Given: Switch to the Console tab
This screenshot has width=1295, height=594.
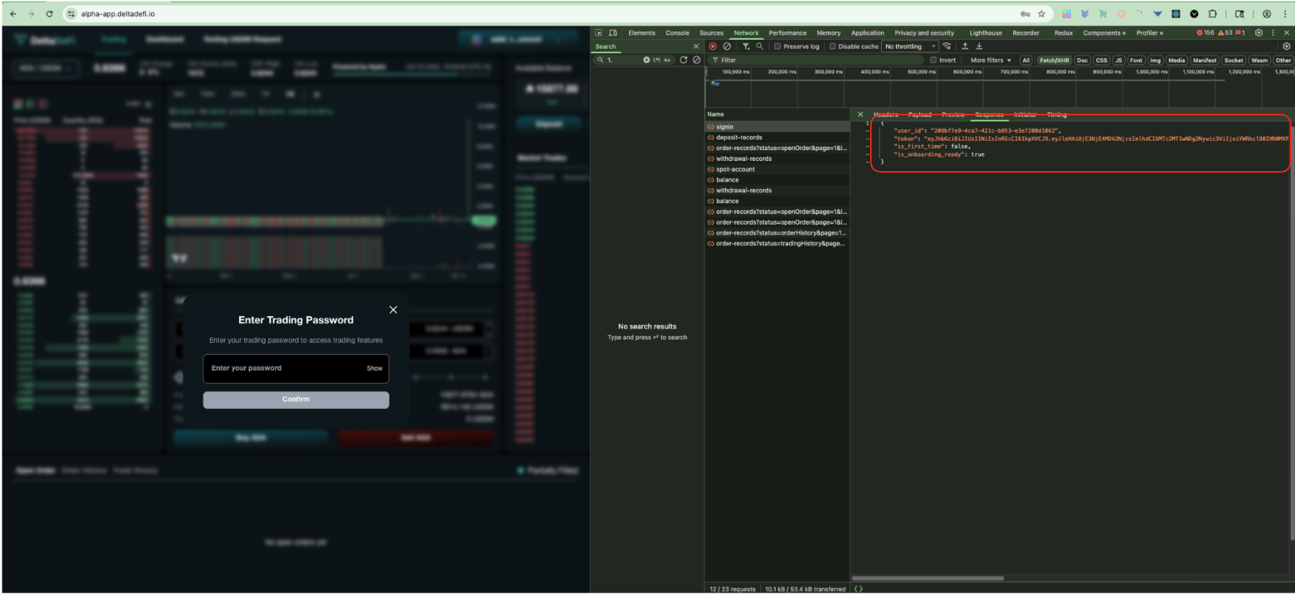Looking at the screenshot, I should tap(677, 33).
